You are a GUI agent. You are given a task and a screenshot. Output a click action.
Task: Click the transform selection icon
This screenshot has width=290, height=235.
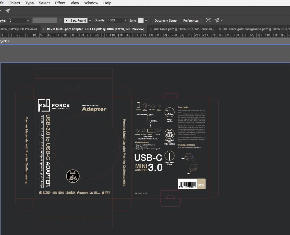[217, 21]
